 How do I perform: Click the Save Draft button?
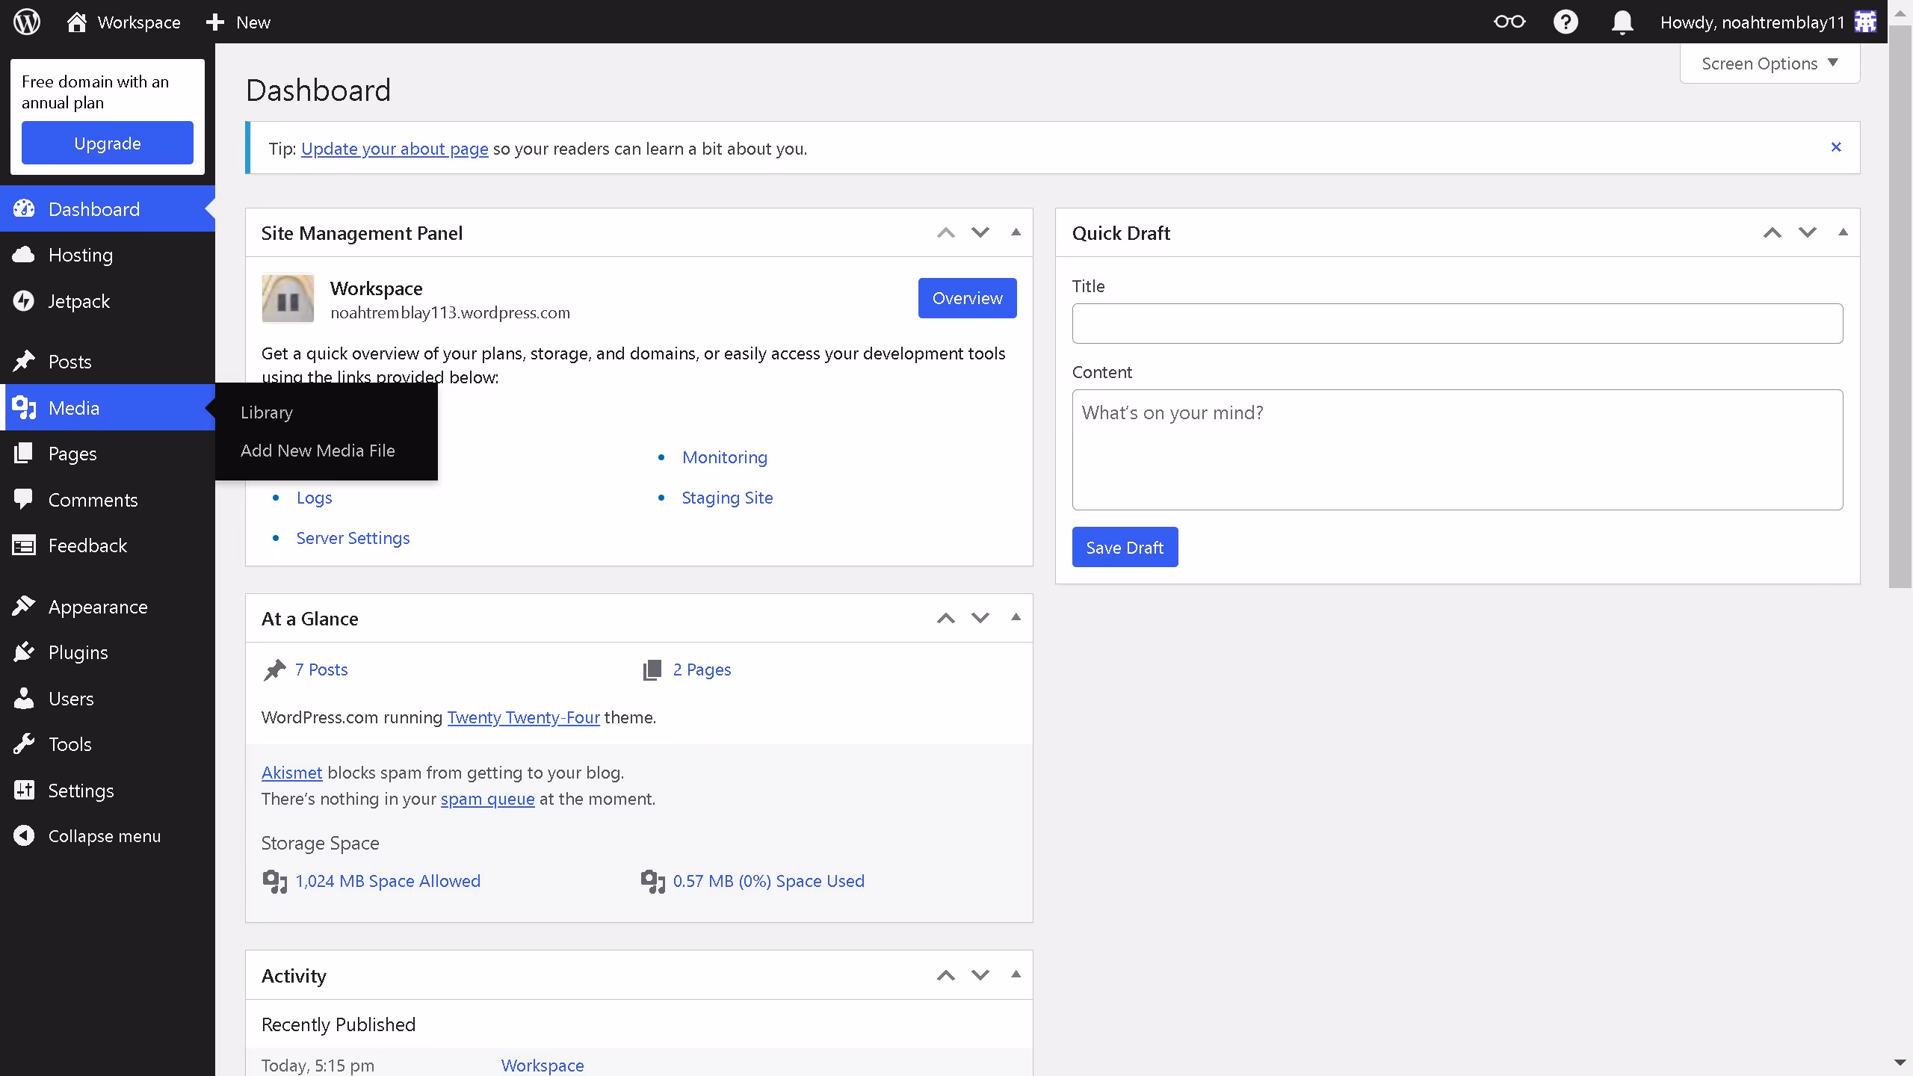point(1125,547)
